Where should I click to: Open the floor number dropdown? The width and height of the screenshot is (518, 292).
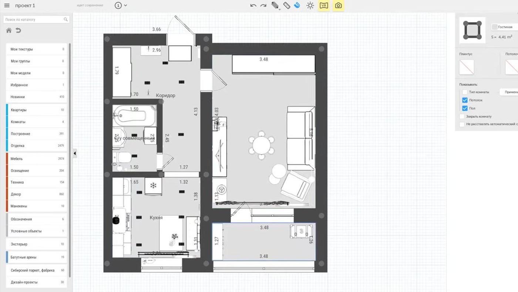tap(121, 6)
